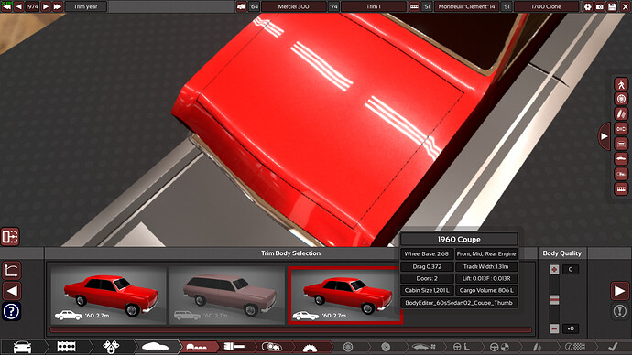
Task: Click the engine block icon in the top bar
Action: (414, 6)
